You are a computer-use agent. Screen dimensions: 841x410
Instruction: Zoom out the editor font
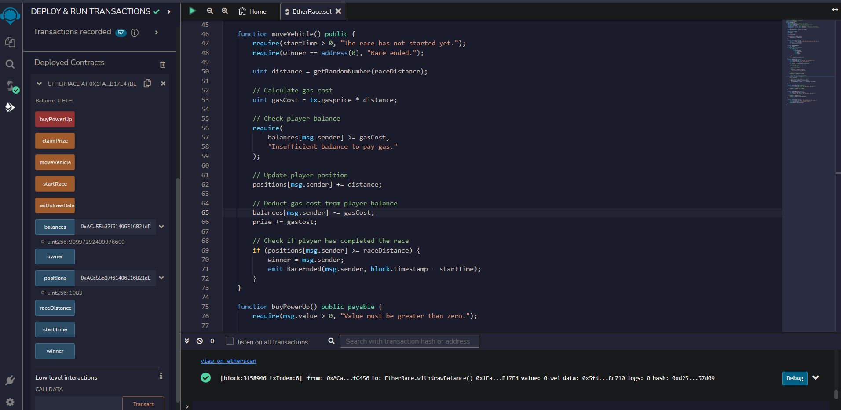pyautogui.click(x=210, y=11)
